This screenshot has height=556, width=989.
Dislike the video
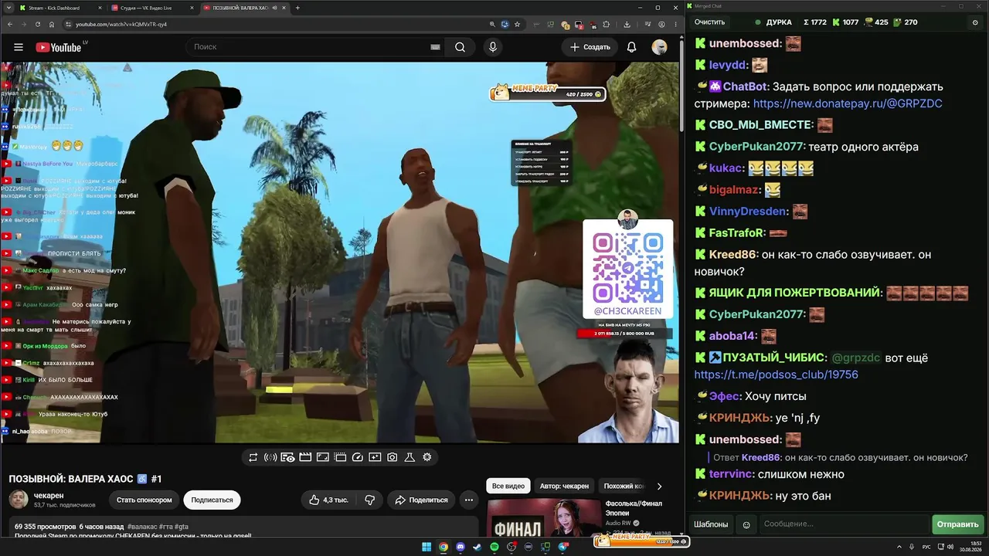point(370,500)
